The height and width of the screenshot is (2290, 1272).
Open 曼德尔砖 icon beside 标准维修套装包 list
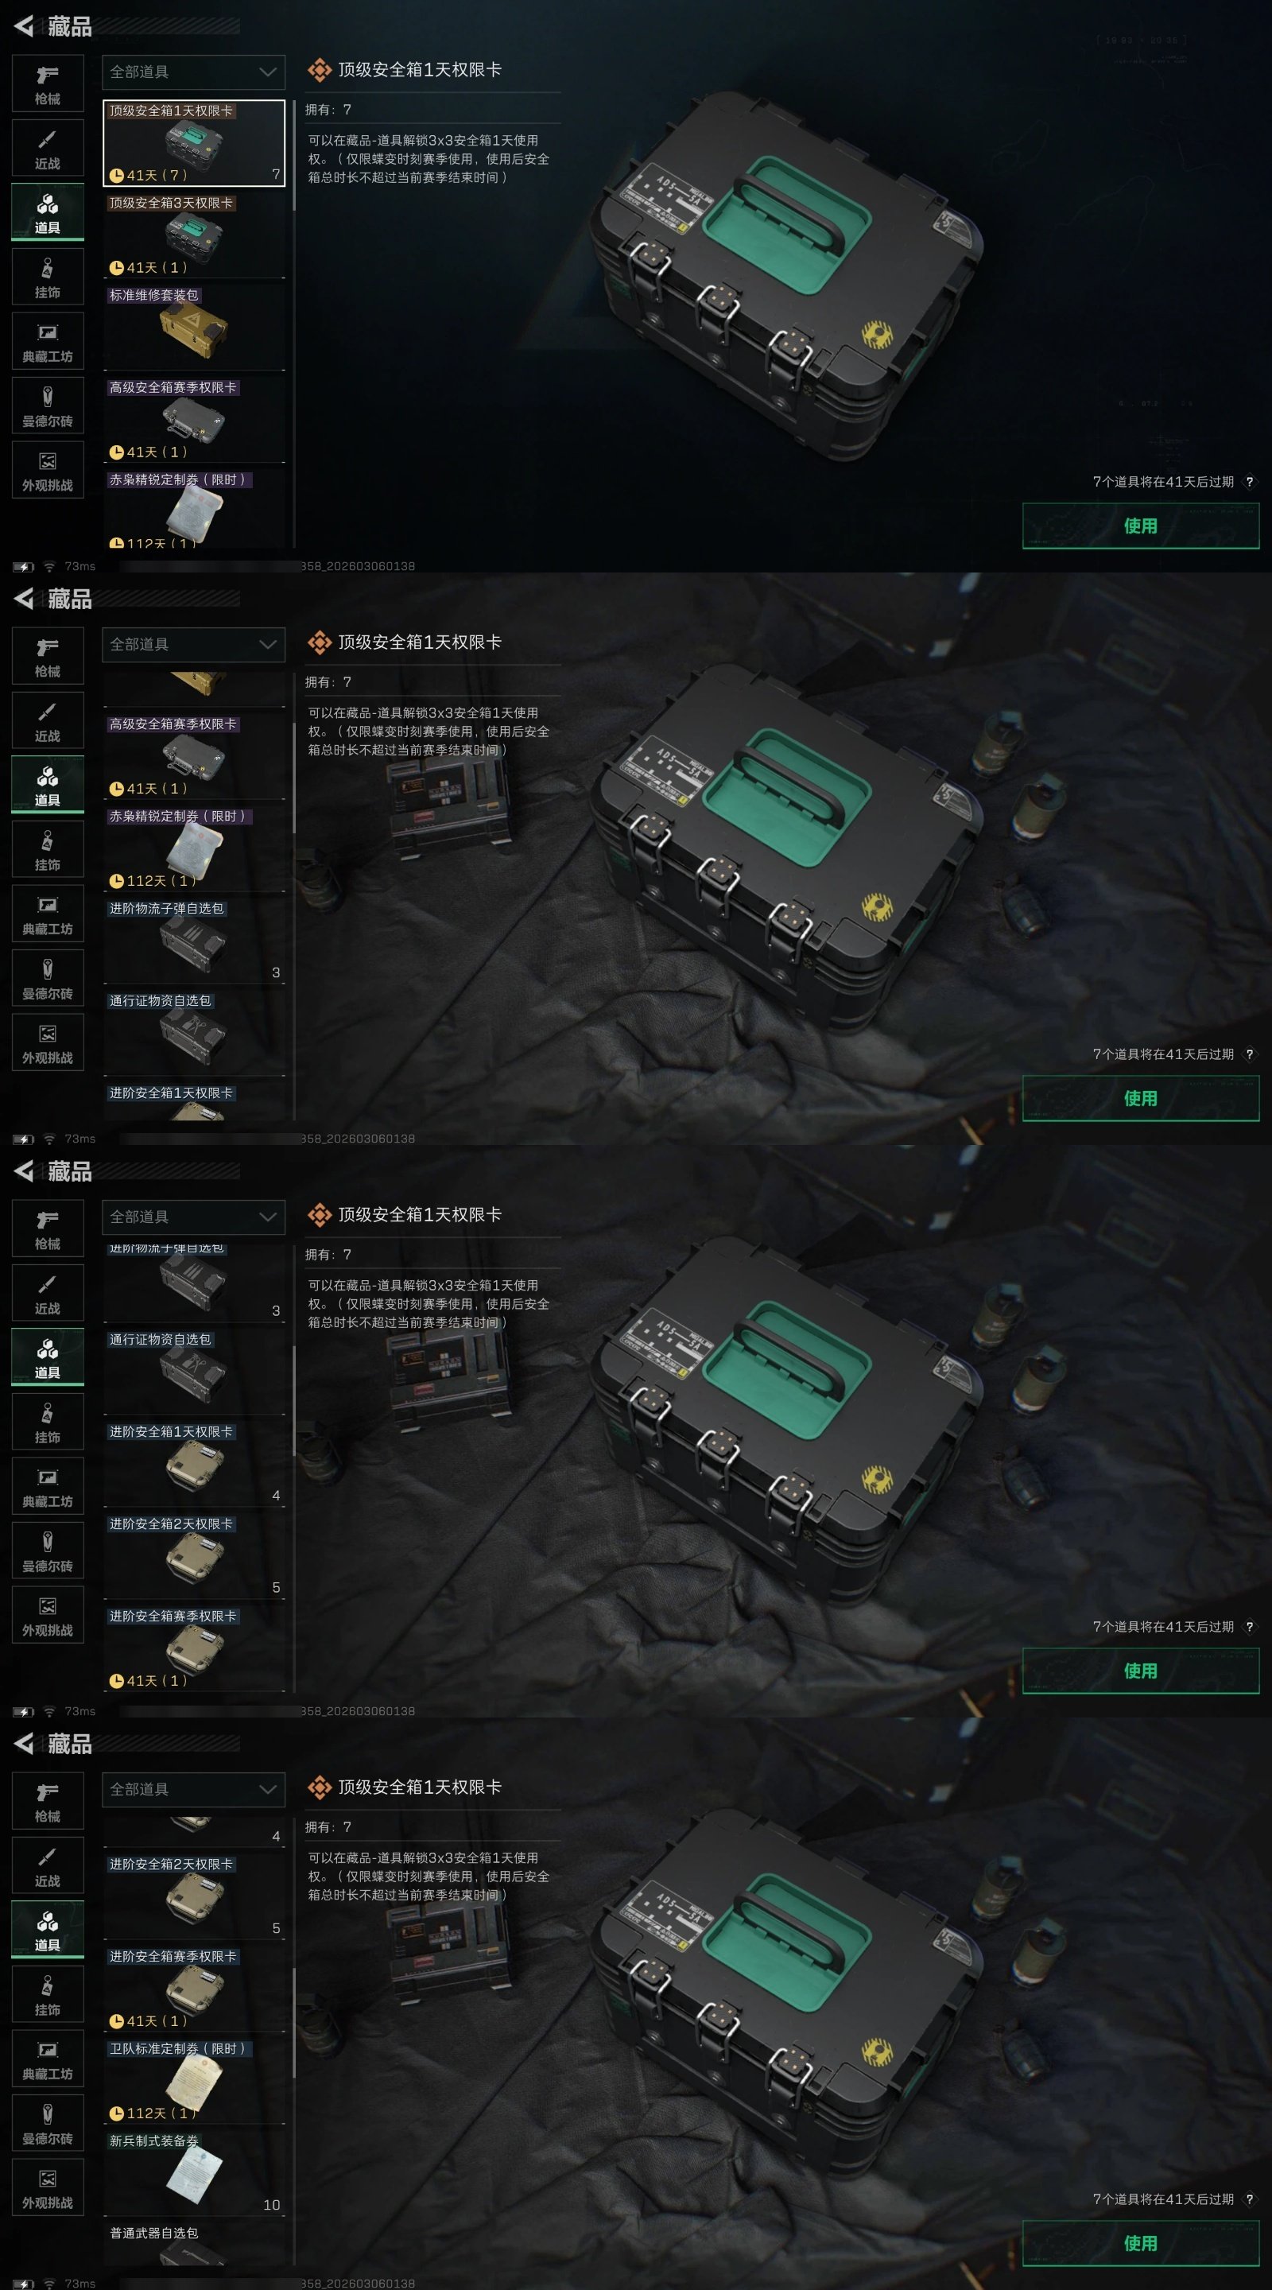coord(48,406)
